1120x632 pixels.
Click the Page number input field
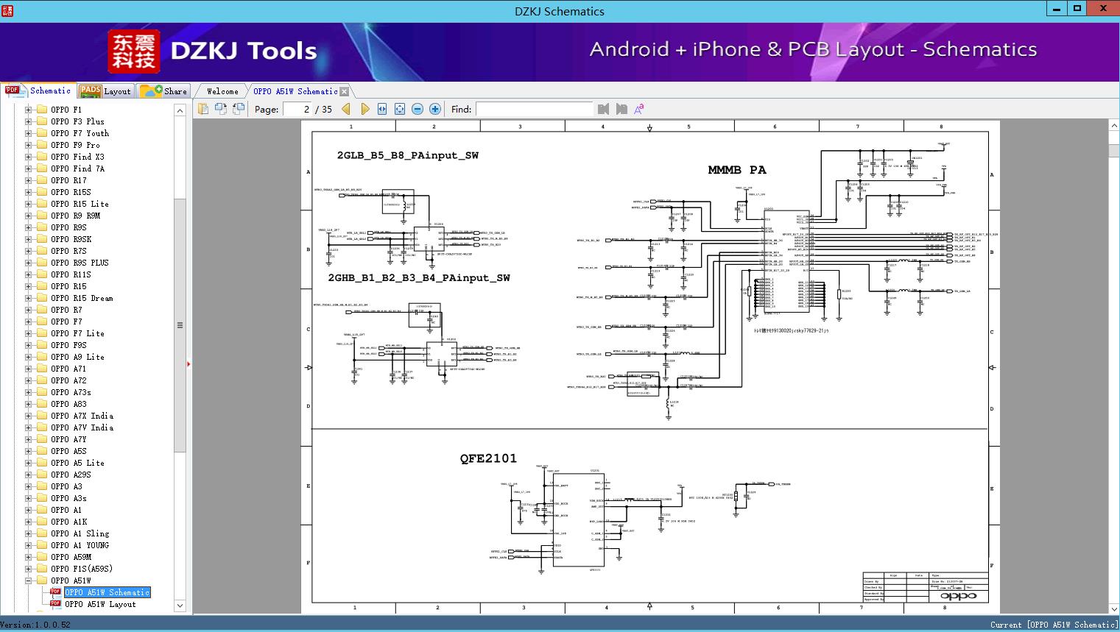pyautogui.click(x=297, y=109)
